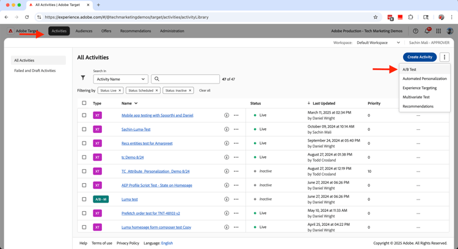Check the select-all checkbox in table header
The width and height of the screenshot is (458, 249).
tap(84, 103)
